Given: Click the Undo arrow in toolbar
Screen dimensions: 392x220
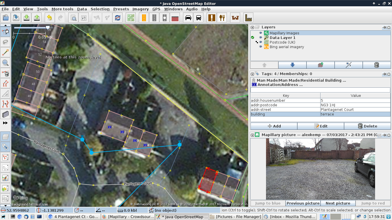Looking at the screenshot, I should pos(49,18).
